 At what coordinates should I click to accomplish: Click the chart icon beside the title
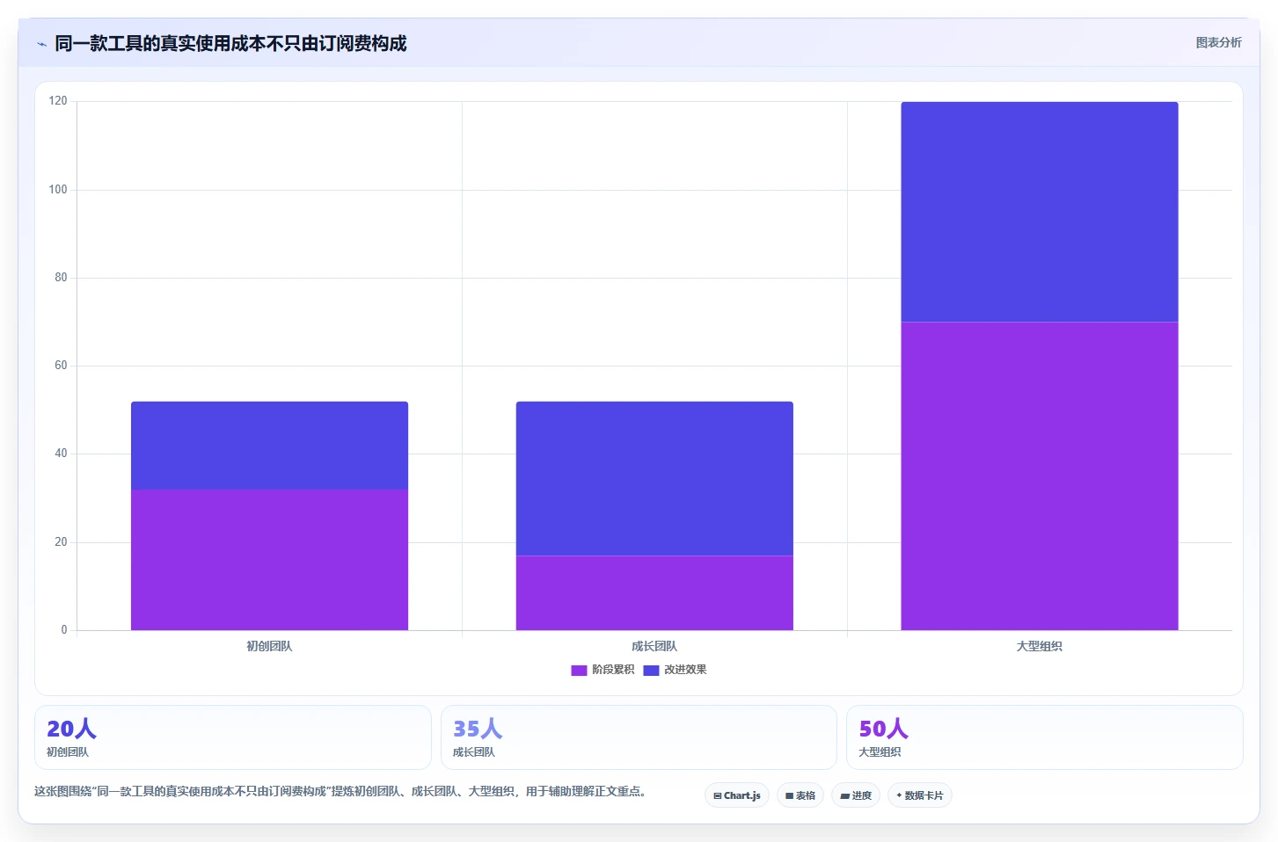[x=41, y=44]
